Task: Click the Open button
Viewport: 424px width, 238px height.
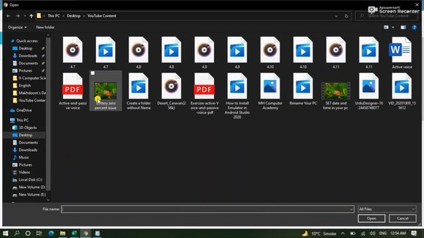Action: pos(371,218)
